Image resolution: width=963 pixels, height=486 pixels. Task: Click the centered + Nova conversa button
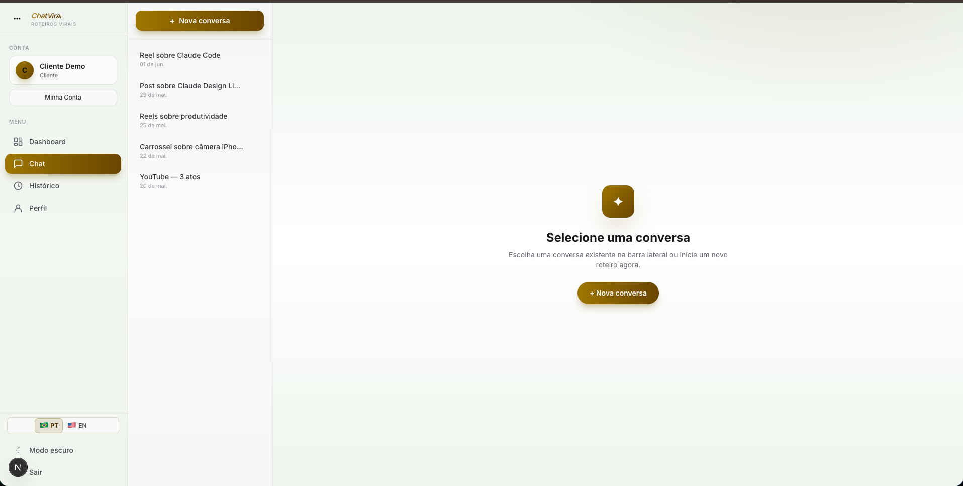coord(618,293)
